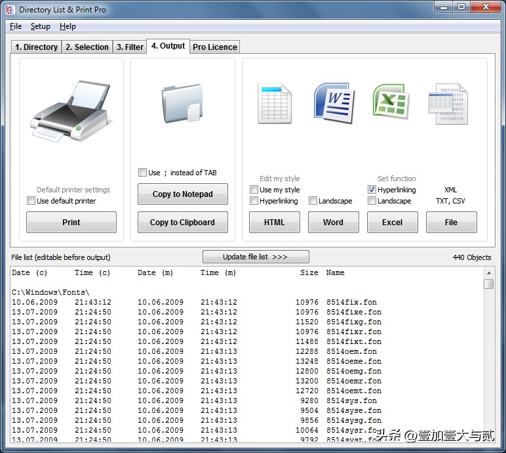Click the HTML table document icon
This screenshot has height=453, width=506.
tap(275, 103)
